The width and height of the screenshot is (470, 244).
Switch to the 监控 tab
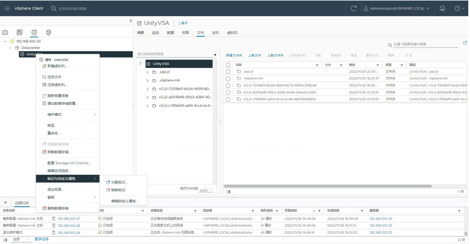tap(156, 33)
